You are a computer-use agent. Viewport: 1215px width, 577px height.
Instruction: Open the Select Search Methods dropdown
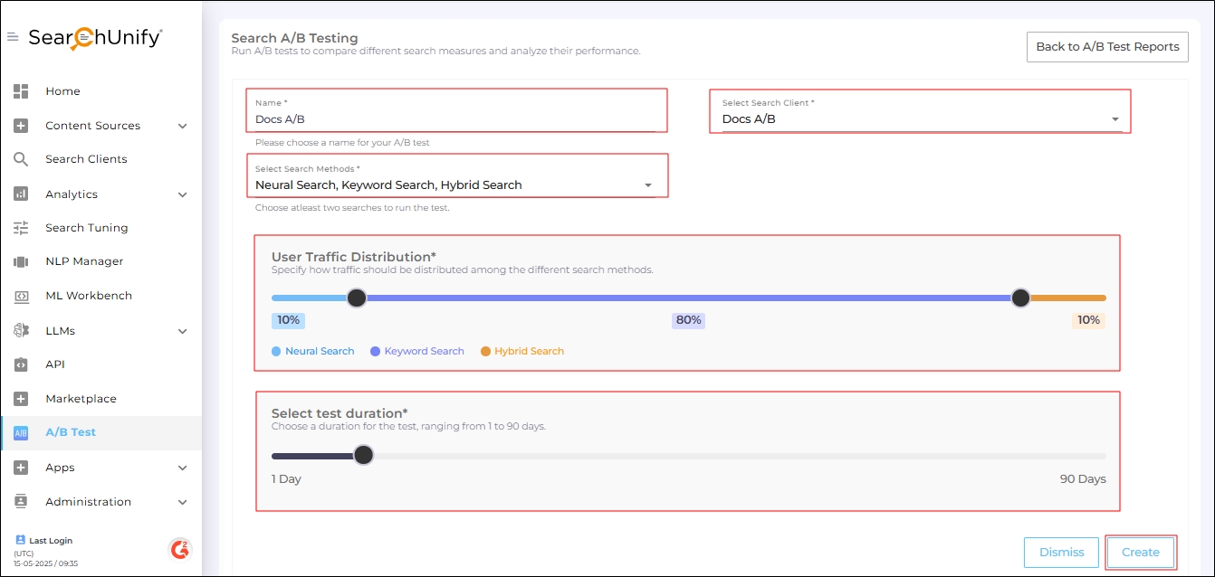[647, 185]
